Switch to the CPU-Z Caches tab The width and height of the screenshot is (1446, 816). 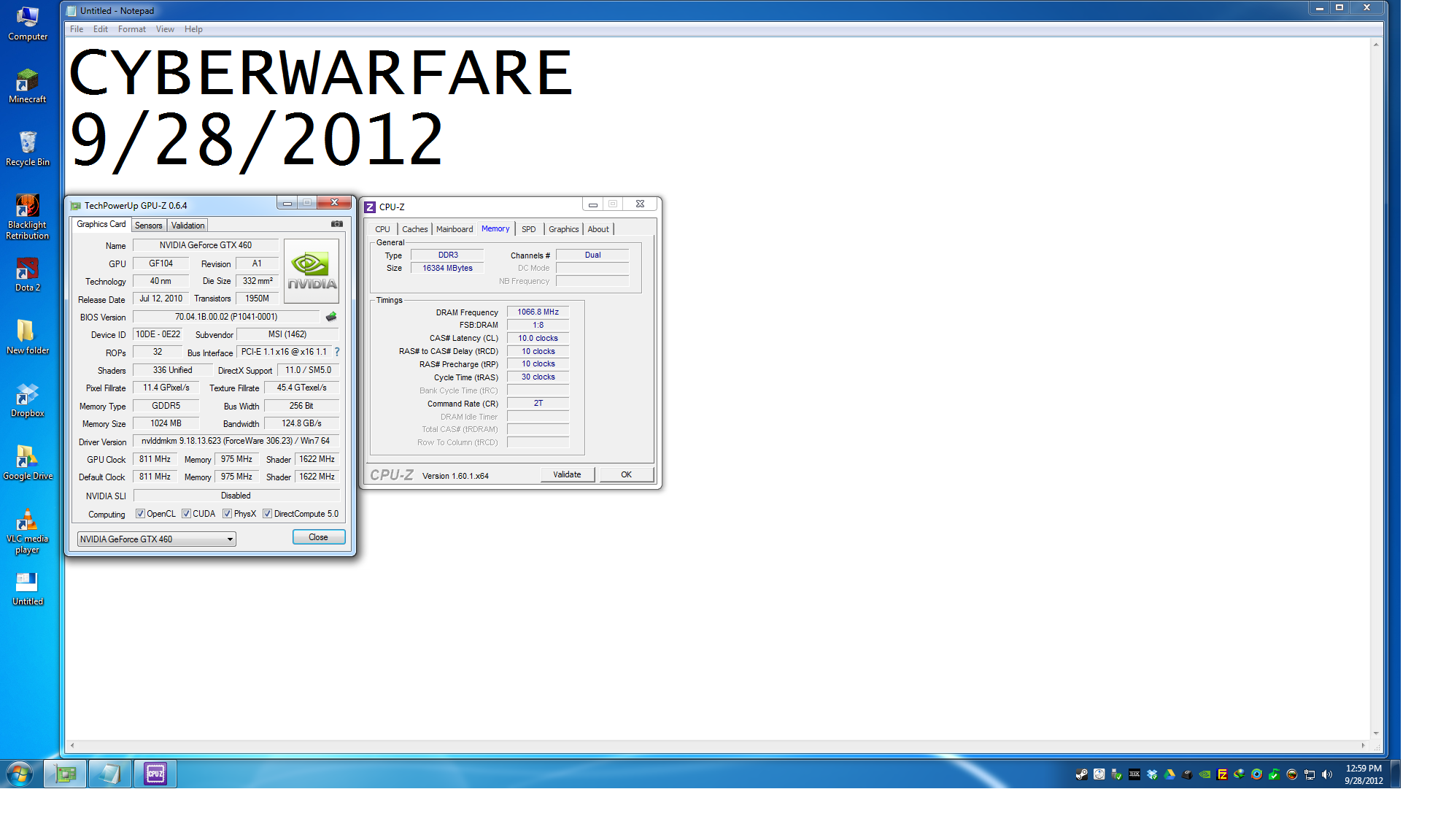[x=415, y=229]
